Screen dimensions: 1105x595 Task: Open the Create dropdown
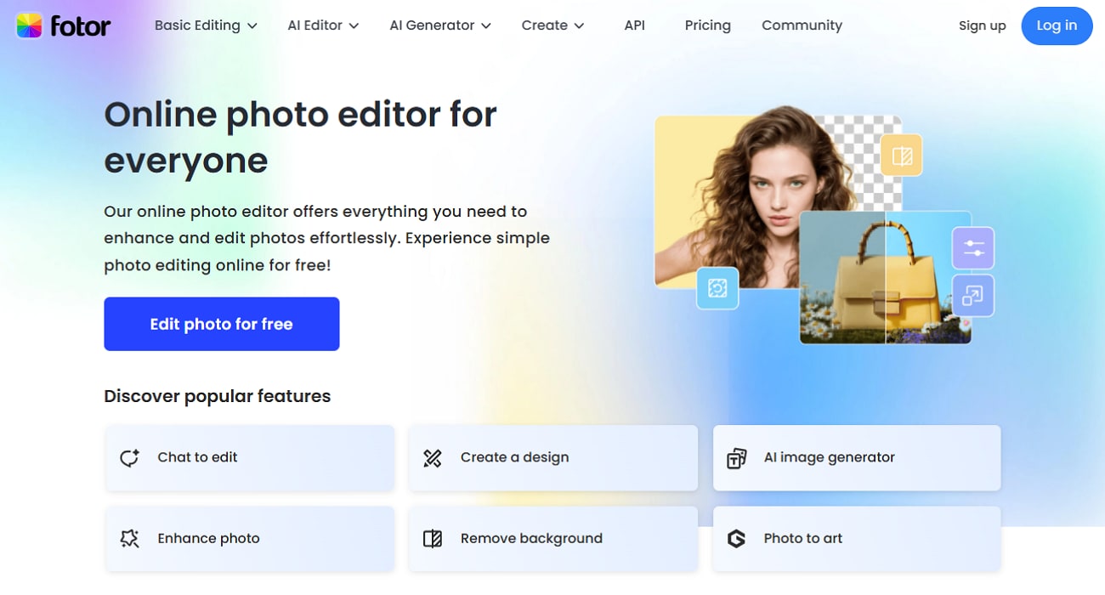pyautogui.click(x=552, y=25)
